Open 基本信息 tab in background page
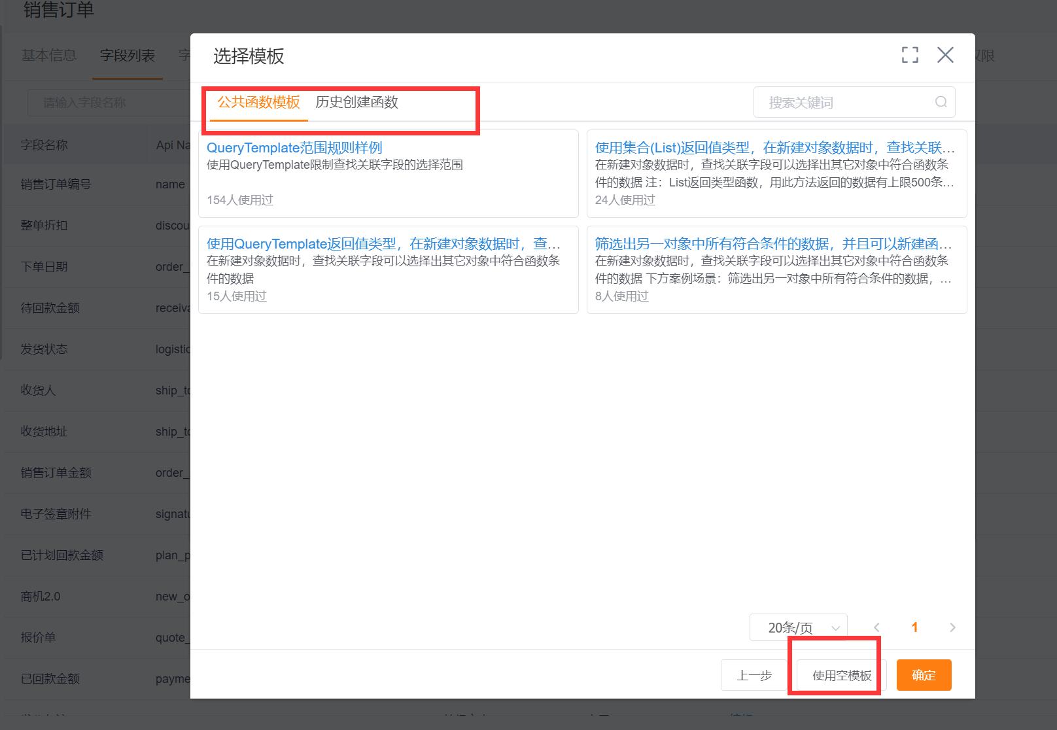 point(48,56)
